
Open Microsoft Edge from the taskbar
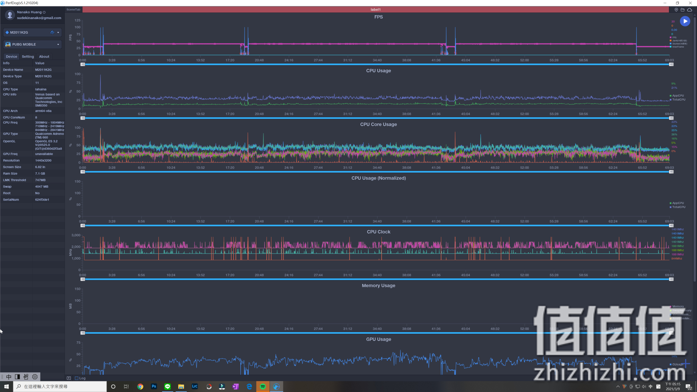tap(249, 387)
